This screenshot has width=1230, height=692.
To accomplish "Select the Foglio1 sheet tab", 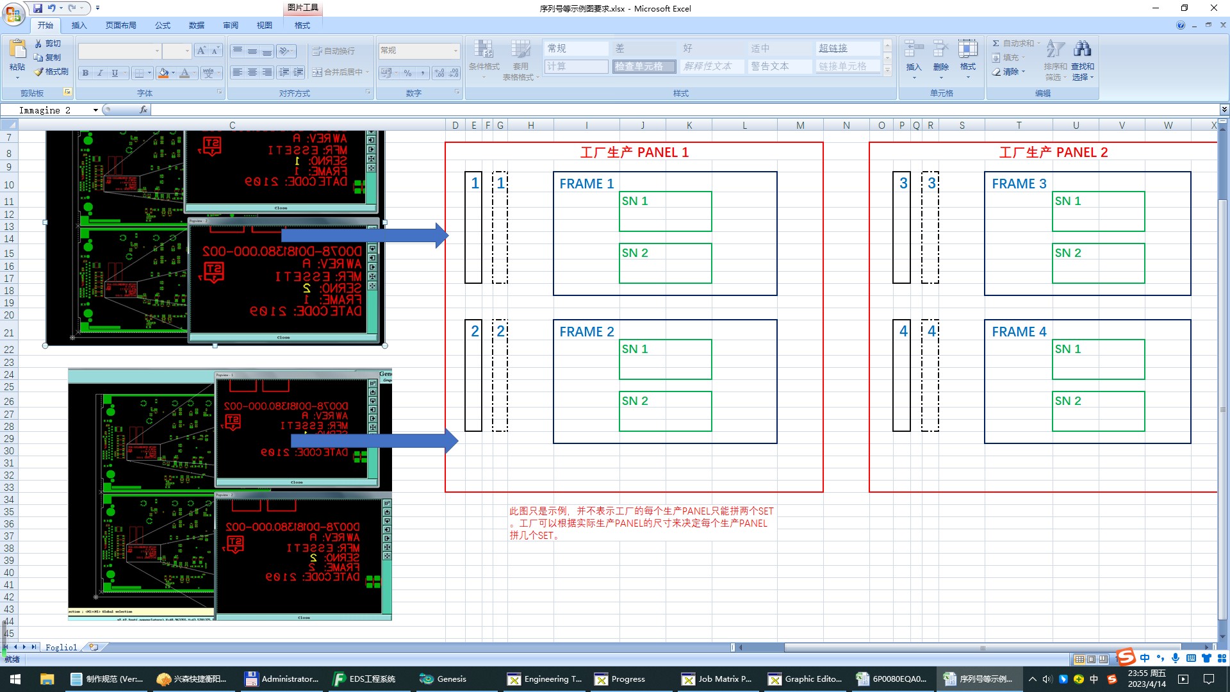I will [61, 647].
